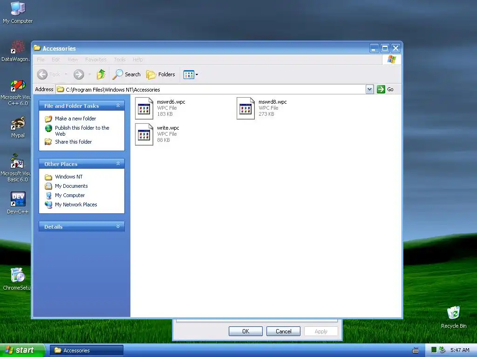This screenshot has height=357, width=477.
Task: Expand the Address bar dropdown
Action: (369, 90)
